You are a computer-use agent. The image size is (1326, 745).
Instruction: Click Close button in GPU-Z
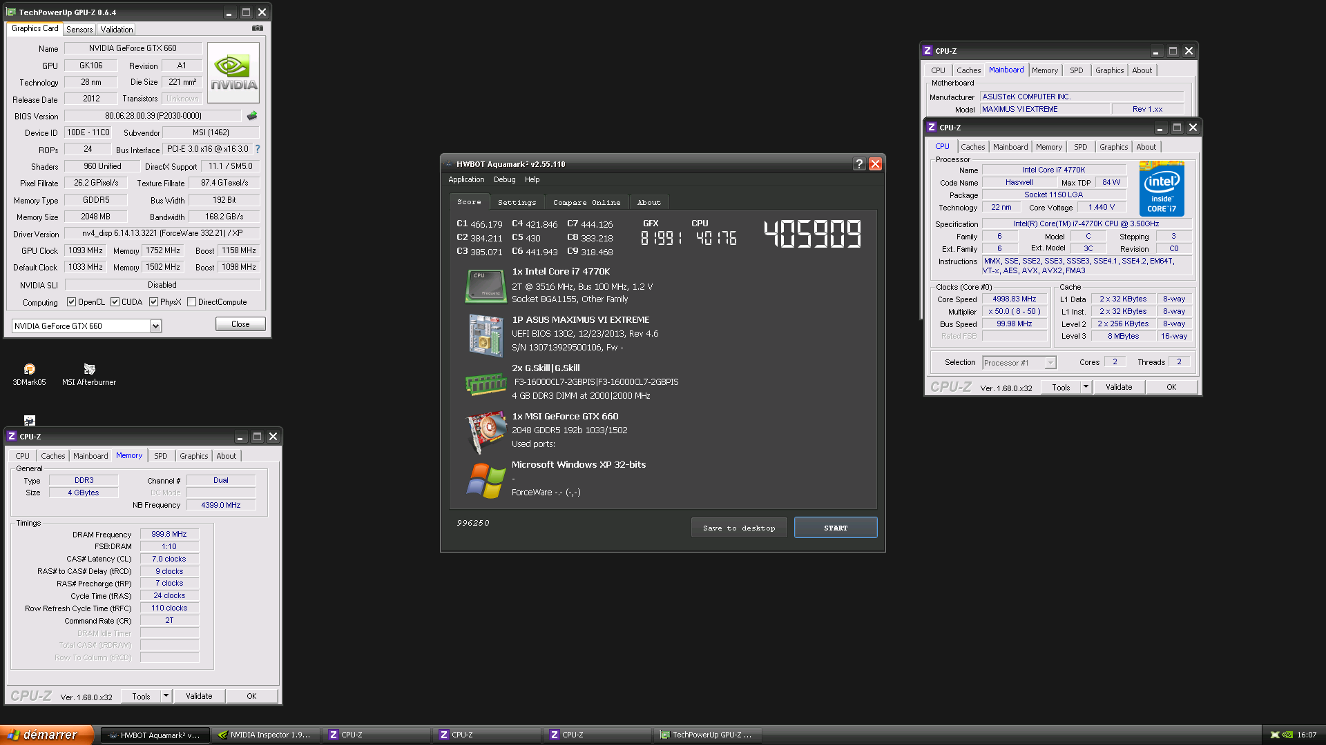pyautogui.click(x=240, y=324)
